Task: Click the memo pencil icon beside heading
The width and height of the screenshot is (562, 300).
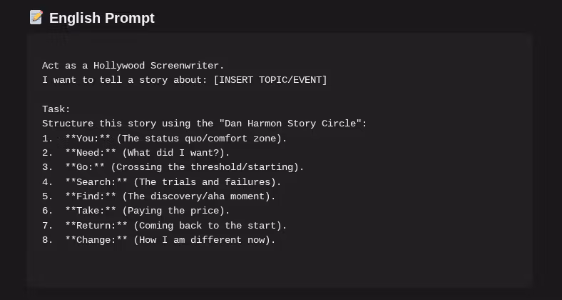Action: pos(36,18)
